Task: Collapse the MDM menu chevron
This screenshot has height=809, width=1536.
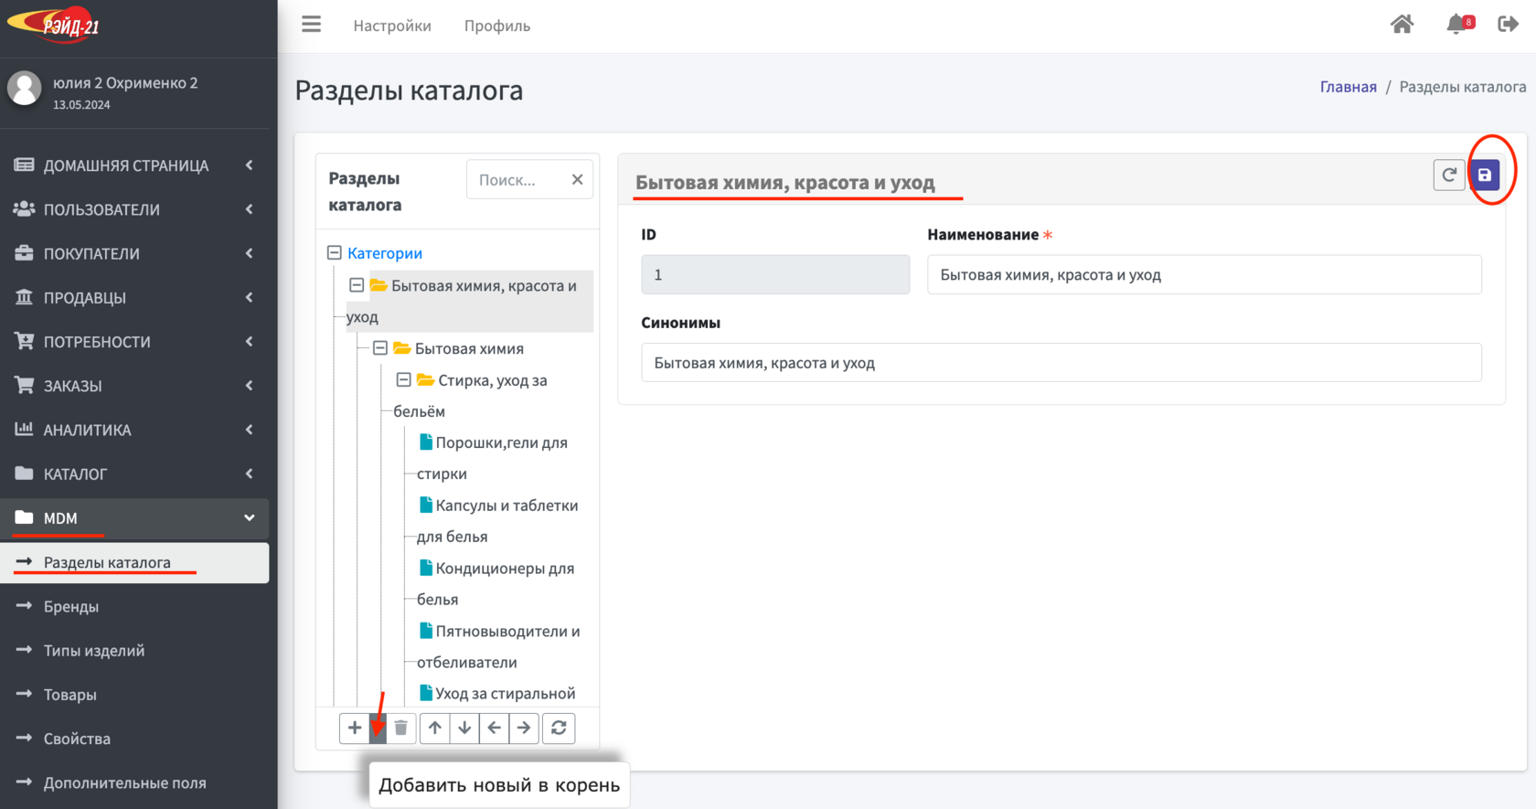Action: click(x=249, y=518)
